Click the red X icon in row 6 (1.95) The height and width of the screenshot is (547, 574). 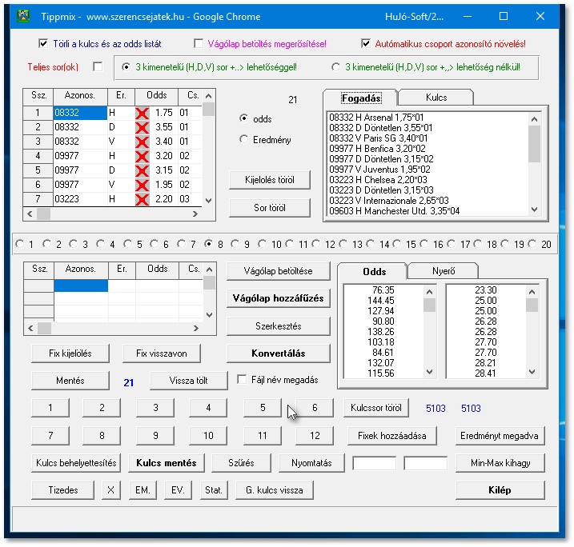[x=142, y=185]
